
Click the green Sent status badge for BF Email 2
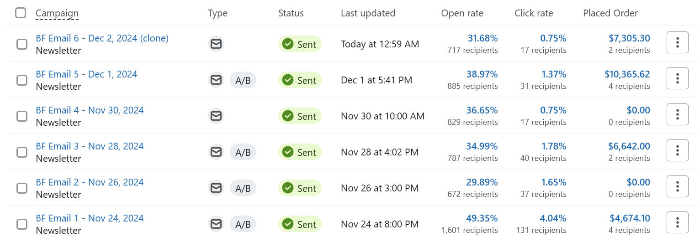tap(300, 188)
